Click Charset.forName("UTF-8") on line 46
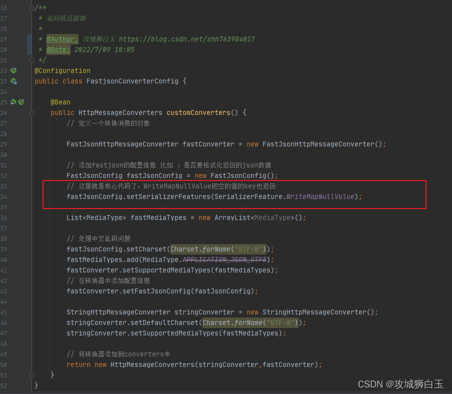The width and height of the screenshot is (452, 394). point(250,322)
